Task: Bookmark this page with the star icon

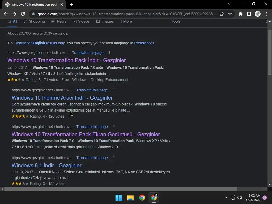Action: (x=230, y=14)
